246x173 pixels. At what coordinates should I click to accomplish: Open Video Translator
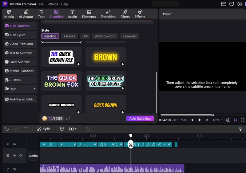pyautogui.click(x=20, y=44)
